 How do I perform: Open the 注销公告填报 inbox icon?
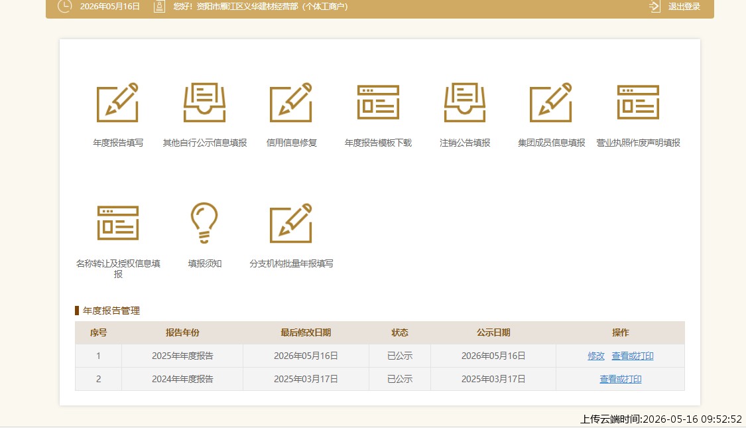pos(465,102)
